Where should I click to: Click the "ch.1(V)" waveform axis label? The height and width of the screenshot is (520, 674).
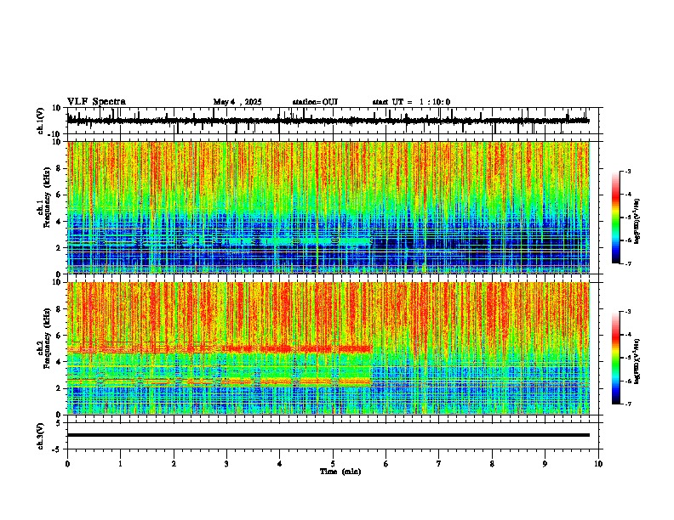[x=40, y=121]
